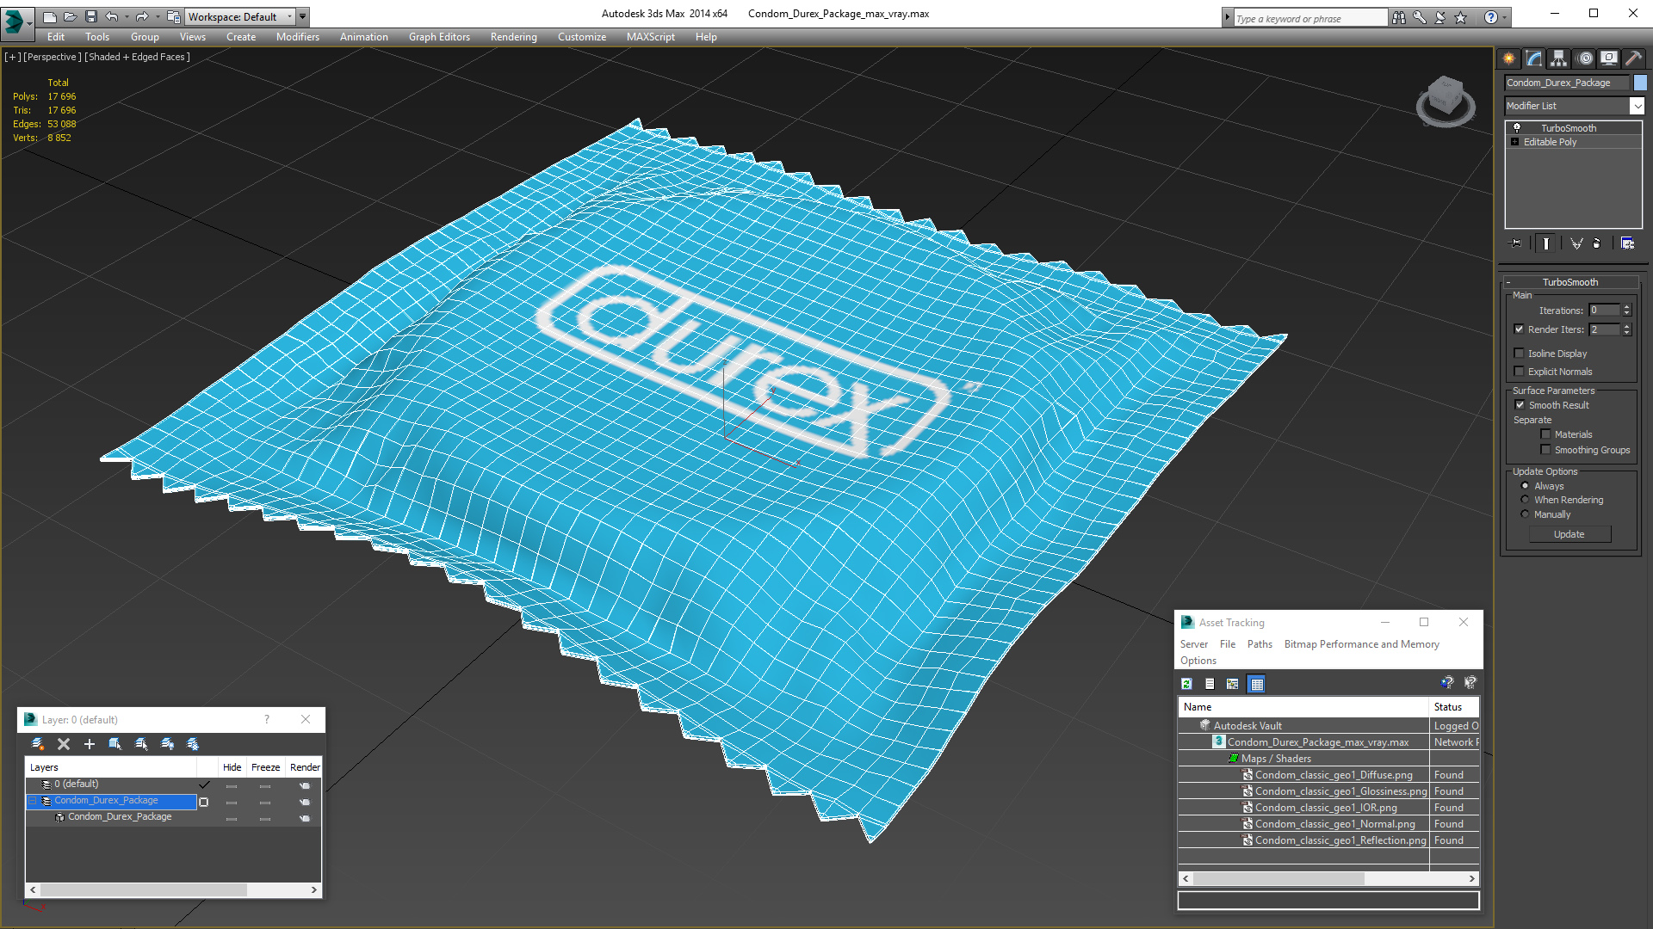Open the Graph Editors menu
The width and height of the screenshot is (1653, 929).
pos(439,37)
